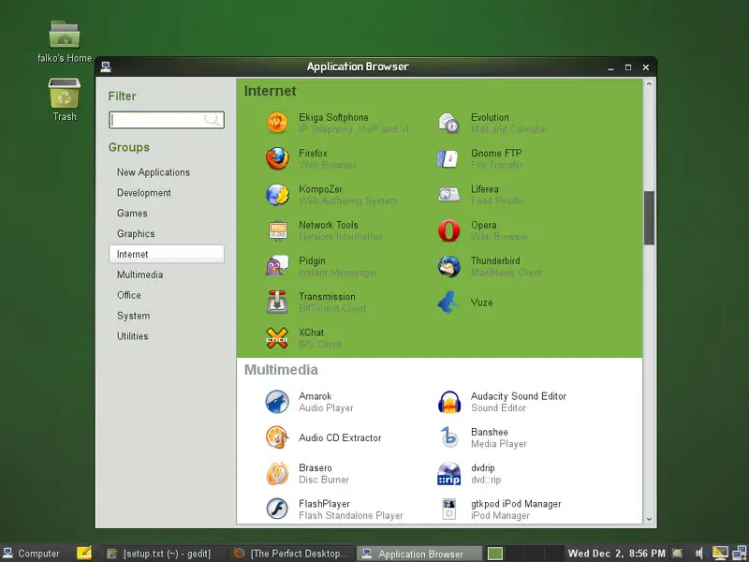Click the 'dvd::rip' description text
The width and height of the screenshot is (749, 562).
(486, 480)
